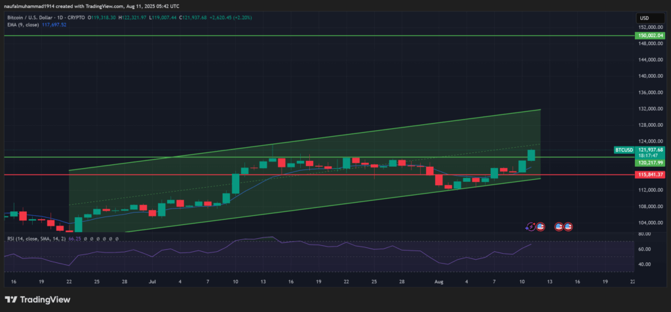Click the first US flag event icon
Screen dimensions: 671x312
click(x=541, y=227)
